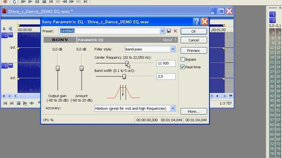This screenshot has height=158, width=282.
Task: Click the Go to Start button below the waveform
Action: point(5,103)
